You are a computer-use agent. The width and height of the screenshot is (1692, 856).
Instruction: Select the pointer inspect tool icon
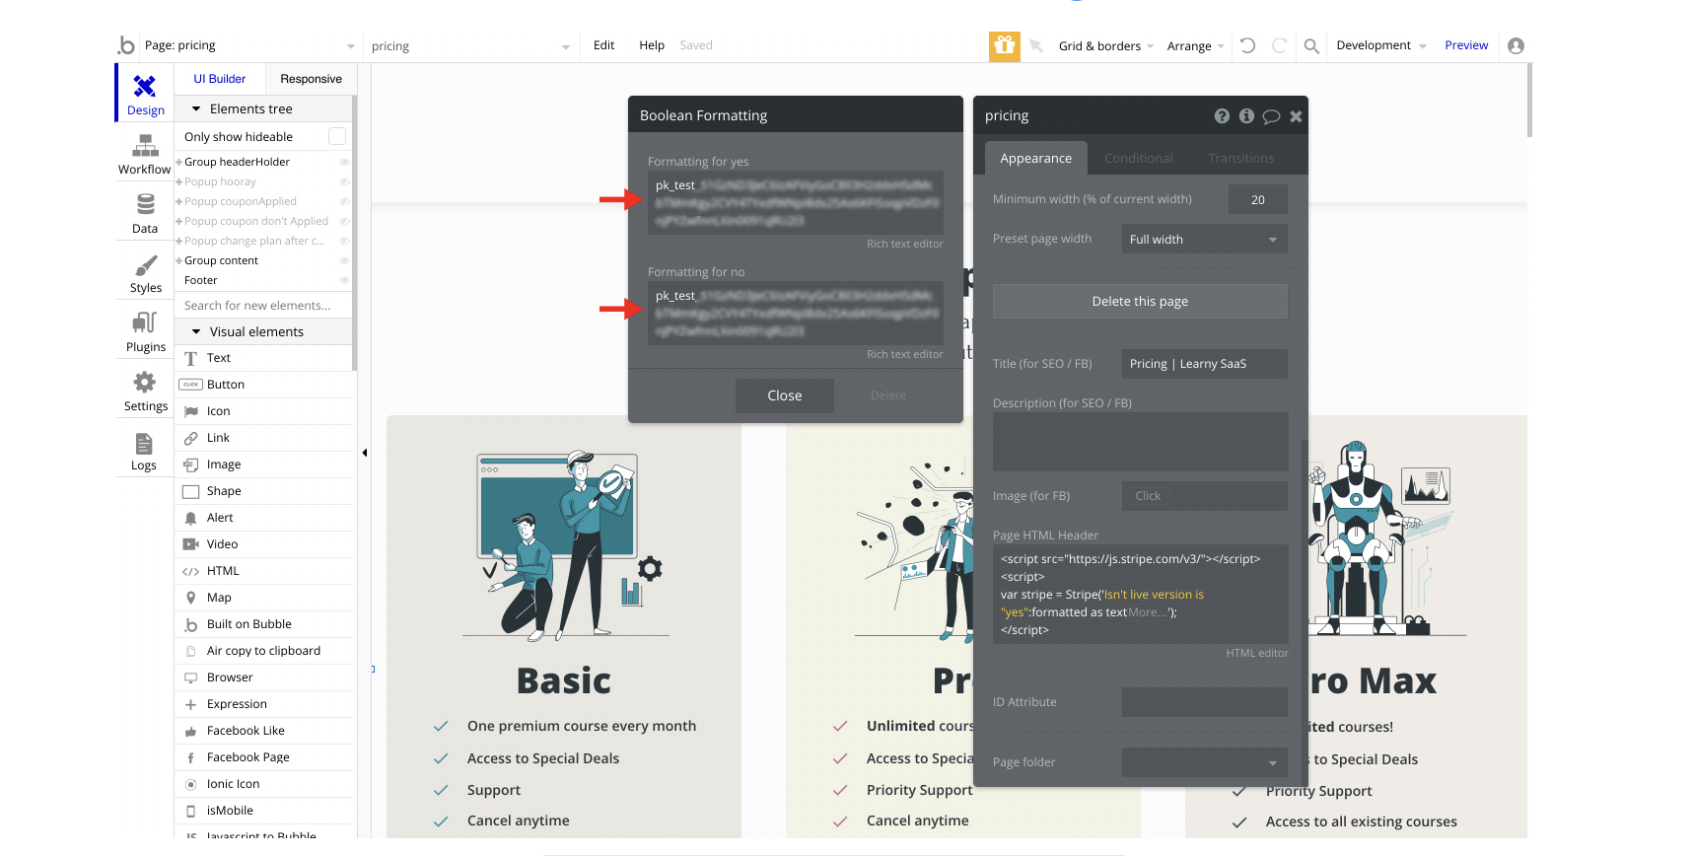pos(1036,45)
